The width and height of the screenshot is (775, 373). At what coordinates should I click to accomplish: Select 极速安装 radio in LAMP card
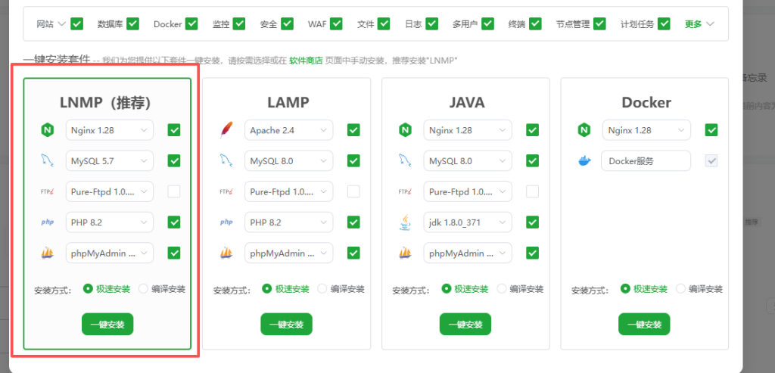[267, 288]
